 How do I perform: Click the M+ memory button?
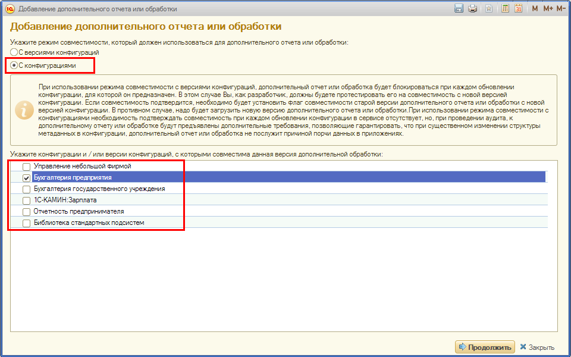[548, 8]
